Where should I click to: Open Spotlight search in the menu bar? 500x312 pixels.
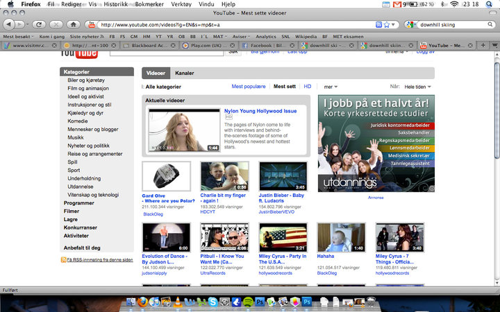[489, 4]
